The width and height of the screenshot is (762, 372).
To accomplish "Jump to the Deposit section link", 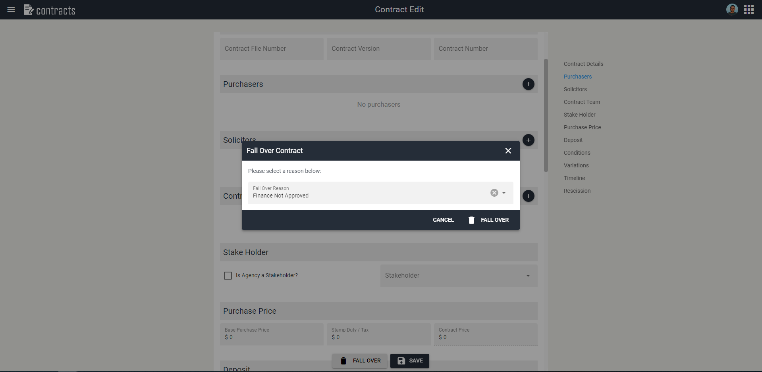I will point(573,140).
